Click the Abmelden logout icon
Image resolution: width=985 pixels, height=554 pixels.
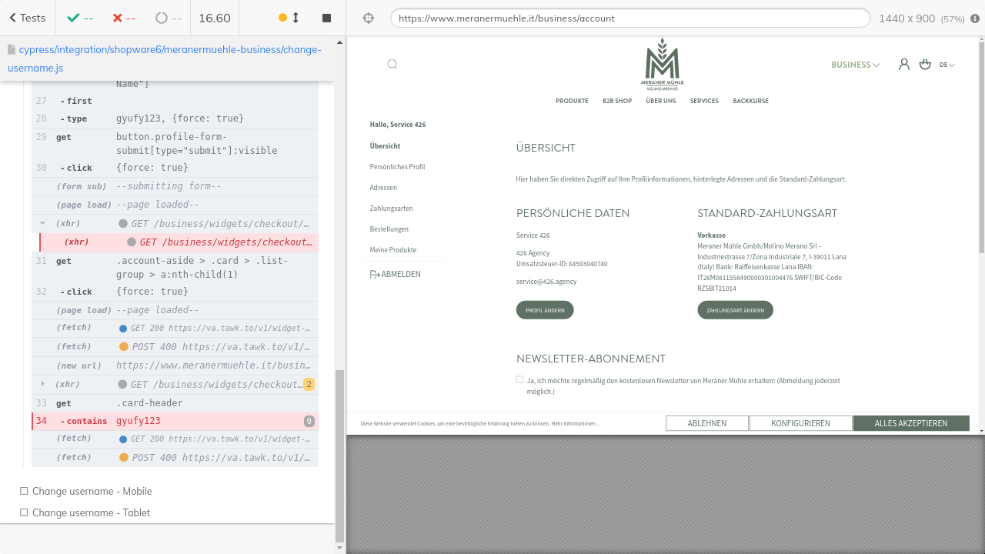[375, 274]
